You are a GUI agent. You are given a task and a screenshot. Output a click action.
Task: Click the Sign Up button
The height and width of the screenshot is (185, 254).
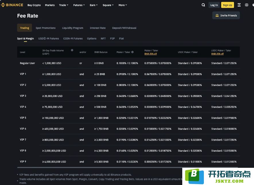click(227, 5)
